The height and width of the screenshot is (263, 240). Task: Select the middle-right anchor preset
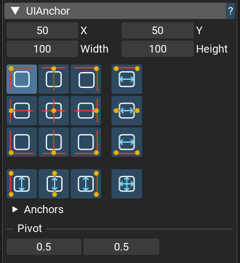pyautogui.click(x=86, y=111)
